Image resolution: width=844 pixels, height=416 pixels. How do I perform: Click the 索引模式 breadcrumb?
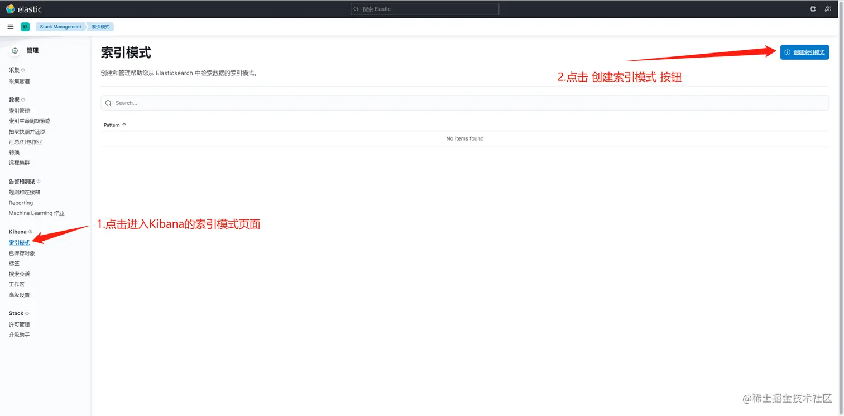point(100,27)
